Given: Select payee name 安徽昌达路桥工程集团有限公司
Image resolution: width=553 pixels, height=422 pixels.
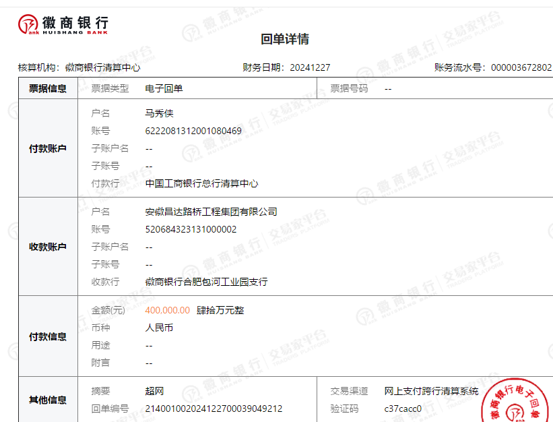Looking at the screenshot, I should point(211,212).
